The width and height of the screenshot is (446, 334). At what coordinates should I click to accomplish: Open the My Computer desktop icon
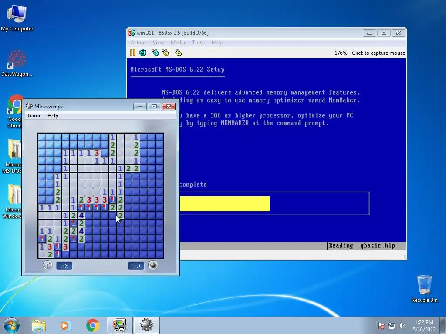(x=17, y=18)
